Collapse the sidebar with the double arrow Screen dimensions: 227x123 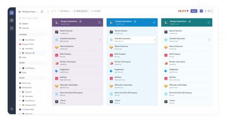click(x=48, y=12)
